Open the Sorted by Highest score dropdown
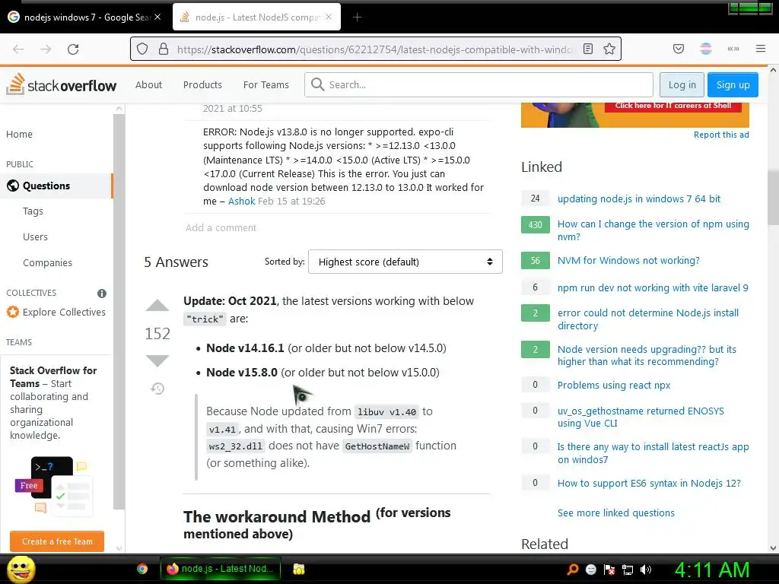 point(405,262)
